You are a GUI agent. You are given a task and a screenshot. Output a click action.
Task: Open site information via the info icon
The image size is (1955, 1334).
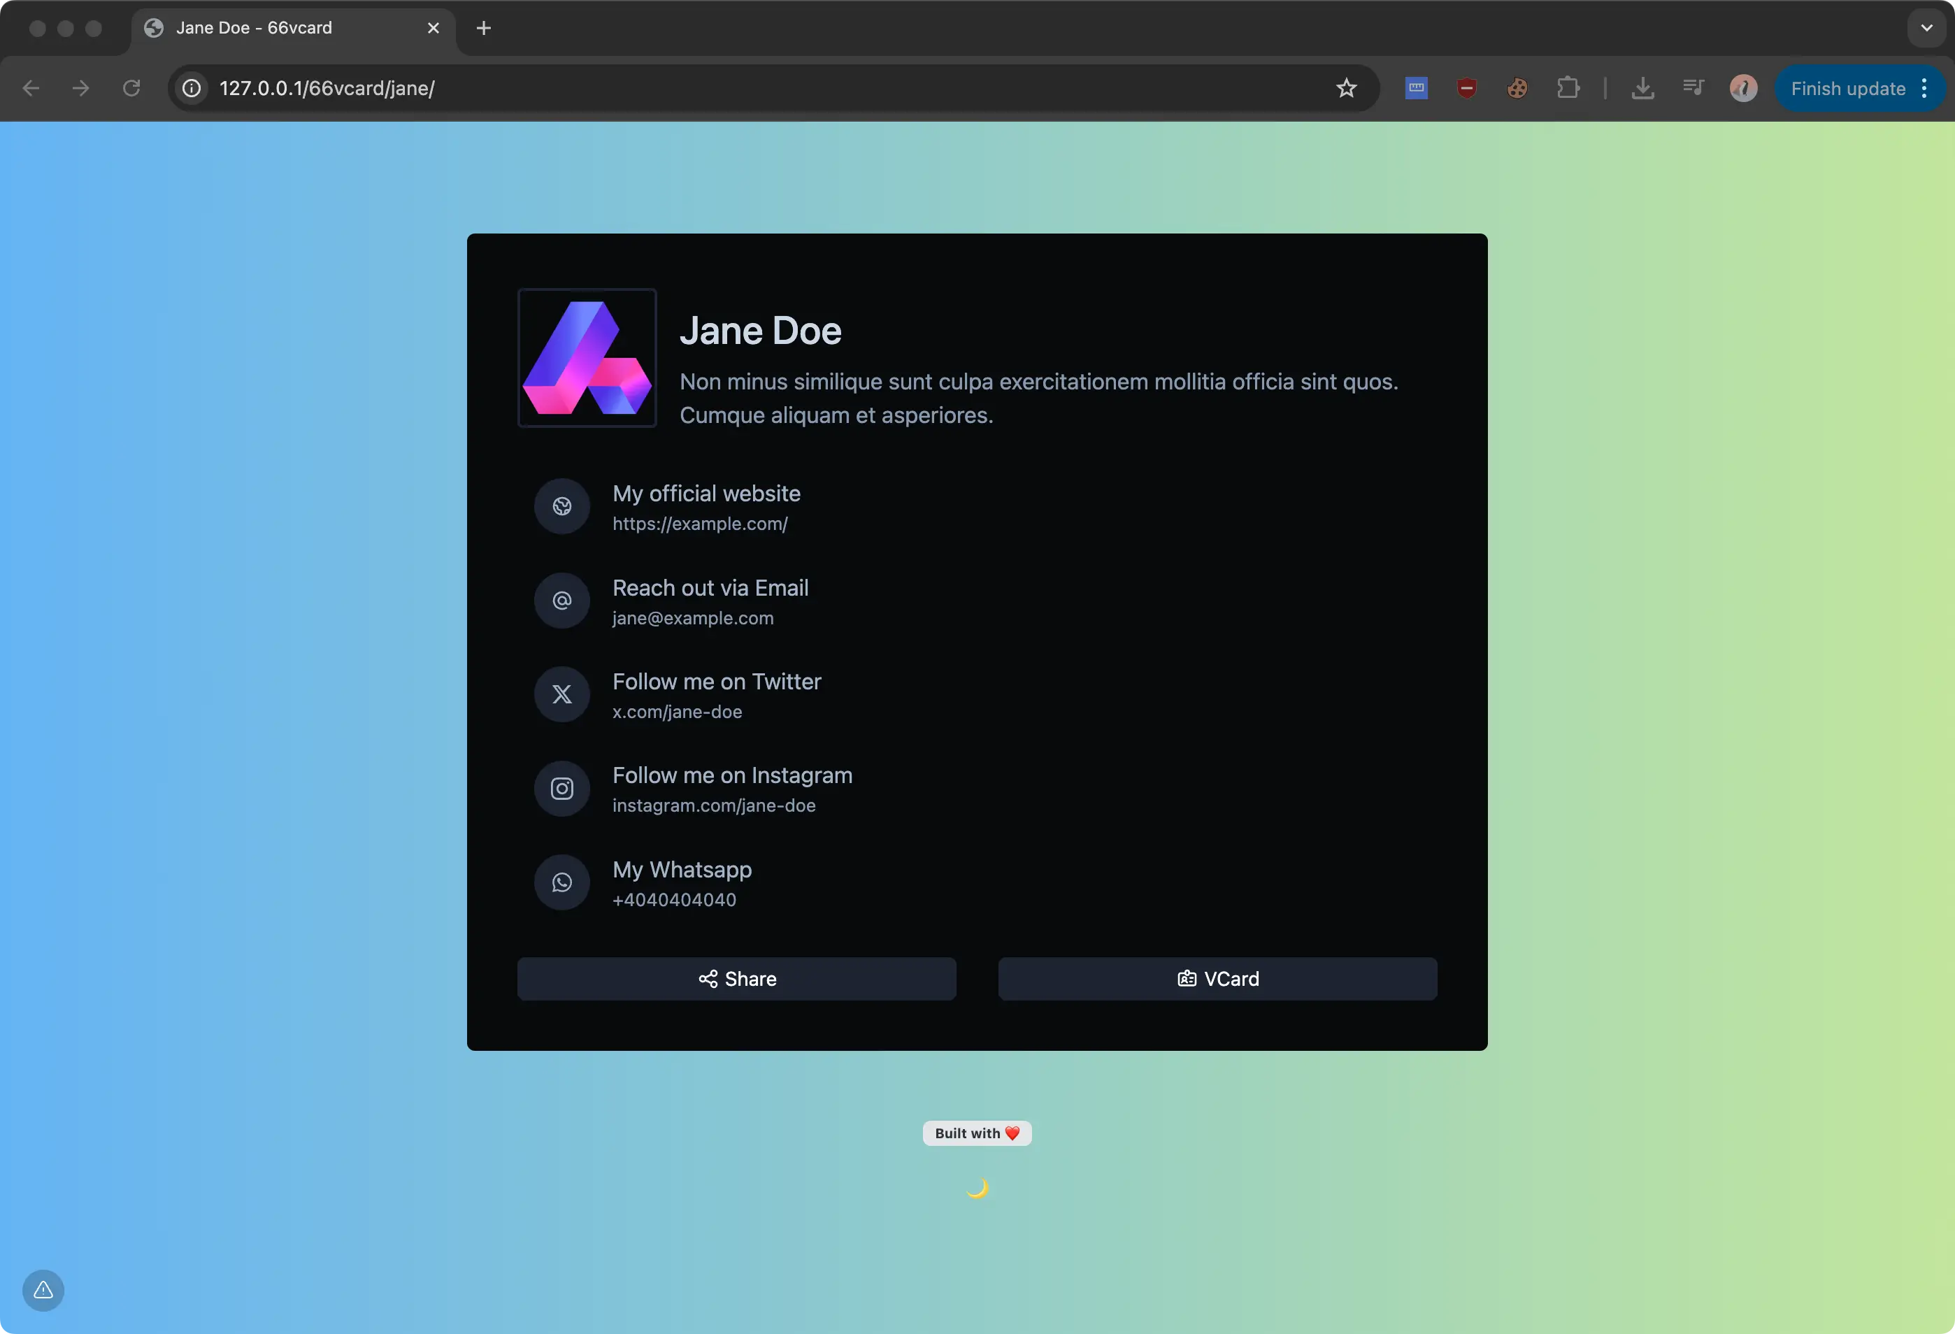[x=191, y=87]
